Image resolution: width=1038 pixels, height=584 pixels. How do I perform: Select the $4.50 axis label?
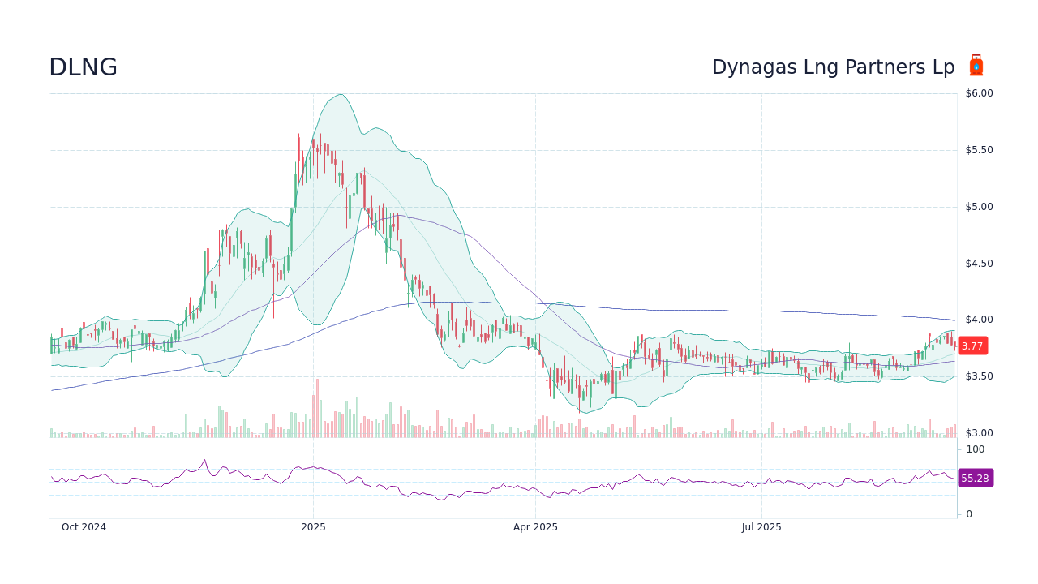[978, 263]
